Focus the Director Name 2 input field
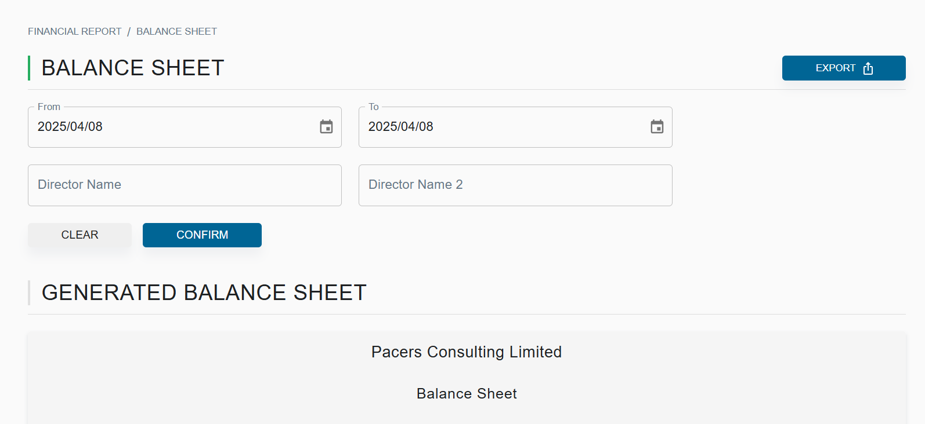 pos(515,185)
